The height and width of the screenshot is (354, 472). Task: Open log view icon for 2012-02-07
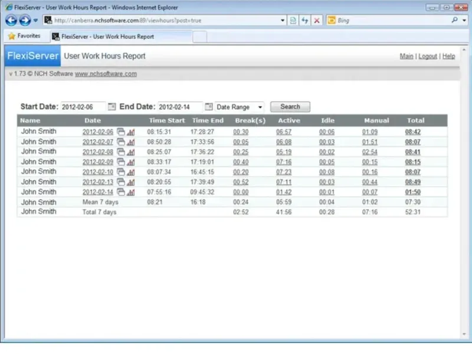[x=121, y=142]
